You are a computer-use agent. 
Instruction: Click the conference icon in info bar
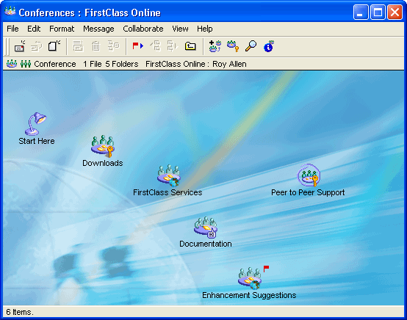[12, 64]
